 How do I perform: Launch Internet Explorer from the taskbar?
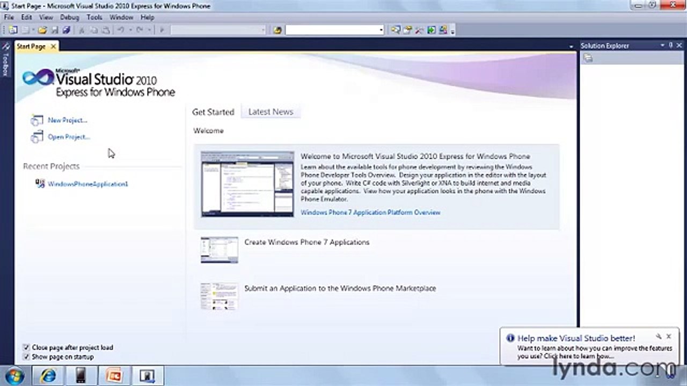(48, 376)
